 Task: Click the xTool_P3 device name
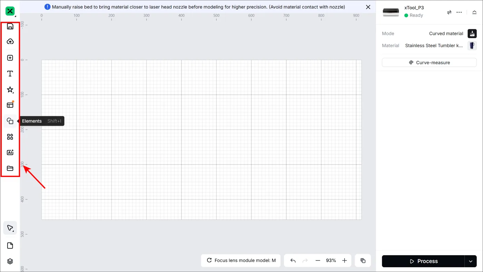coord(414,8)
